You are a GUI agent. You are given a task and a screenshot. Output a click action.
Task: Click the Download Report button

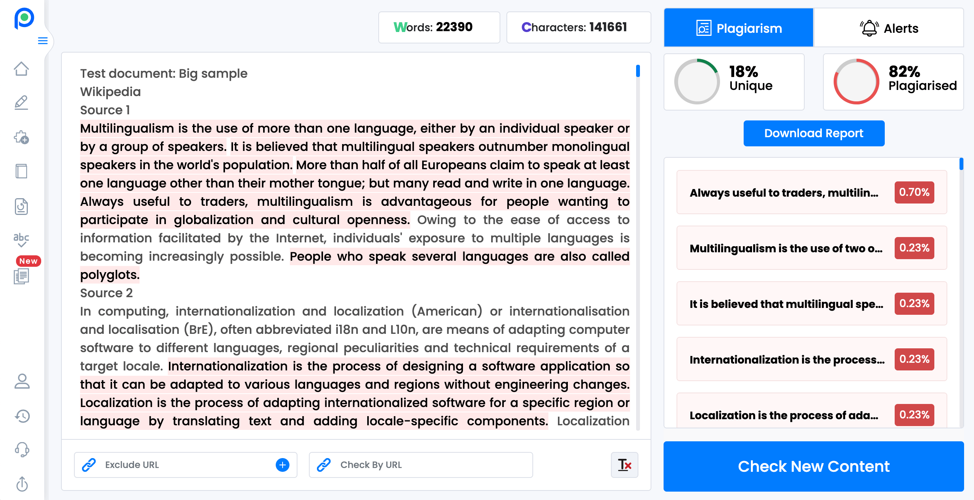coord(815,133)
